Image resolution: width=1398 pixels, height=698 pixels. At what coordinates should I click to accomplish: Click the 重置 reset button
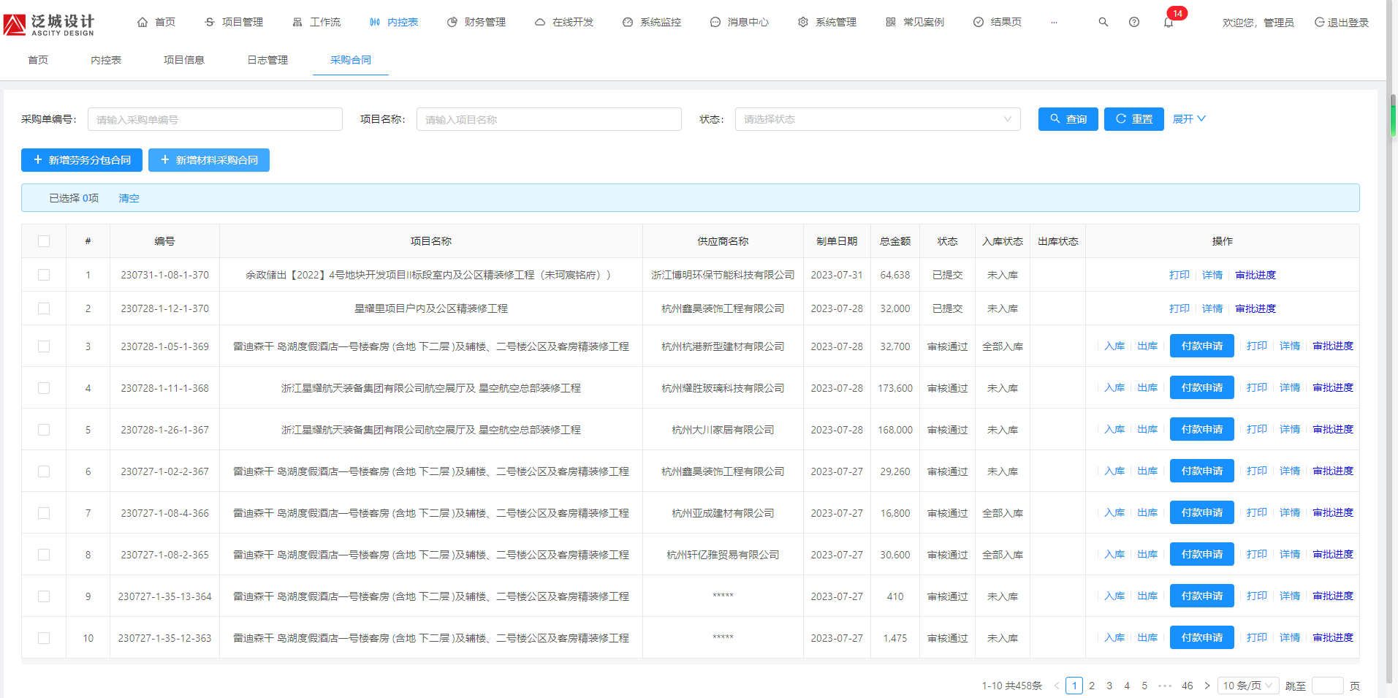pos(1134,119)
